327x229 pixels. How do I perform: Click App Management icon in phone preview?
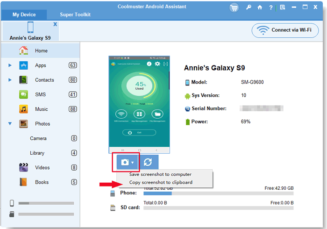tap(139, 114)
